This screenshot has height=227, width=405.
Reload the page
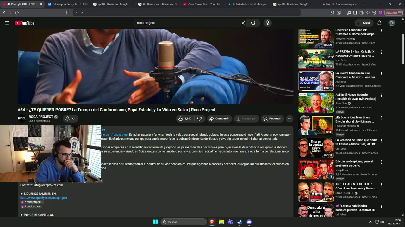(x=17, y=13)
